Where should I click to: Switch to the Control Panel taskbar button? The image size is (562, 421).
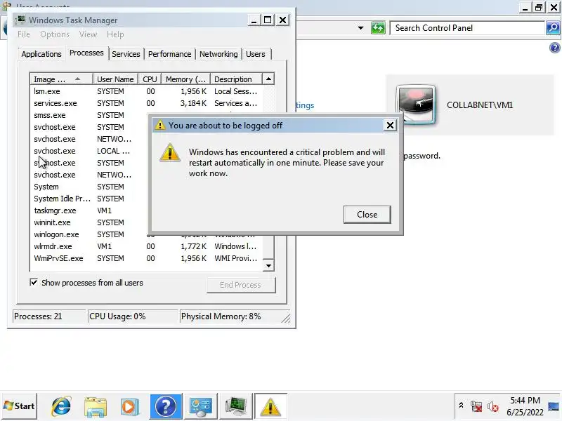tap(200, 406)
